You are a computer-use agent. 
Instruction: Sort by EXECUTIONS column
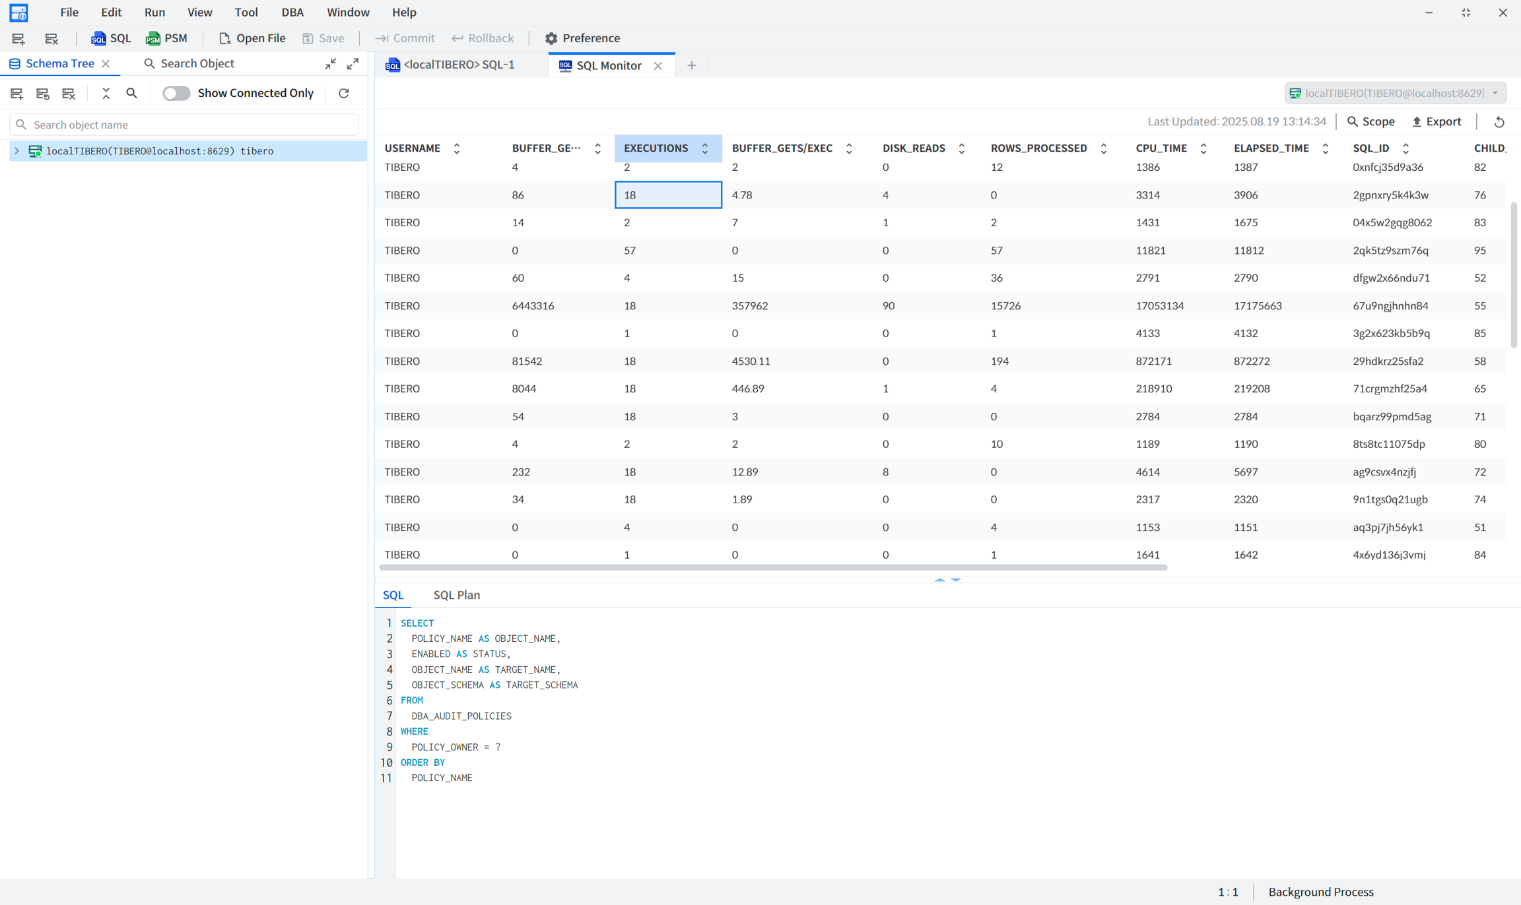pyautogui.click(x=705, y=148)
